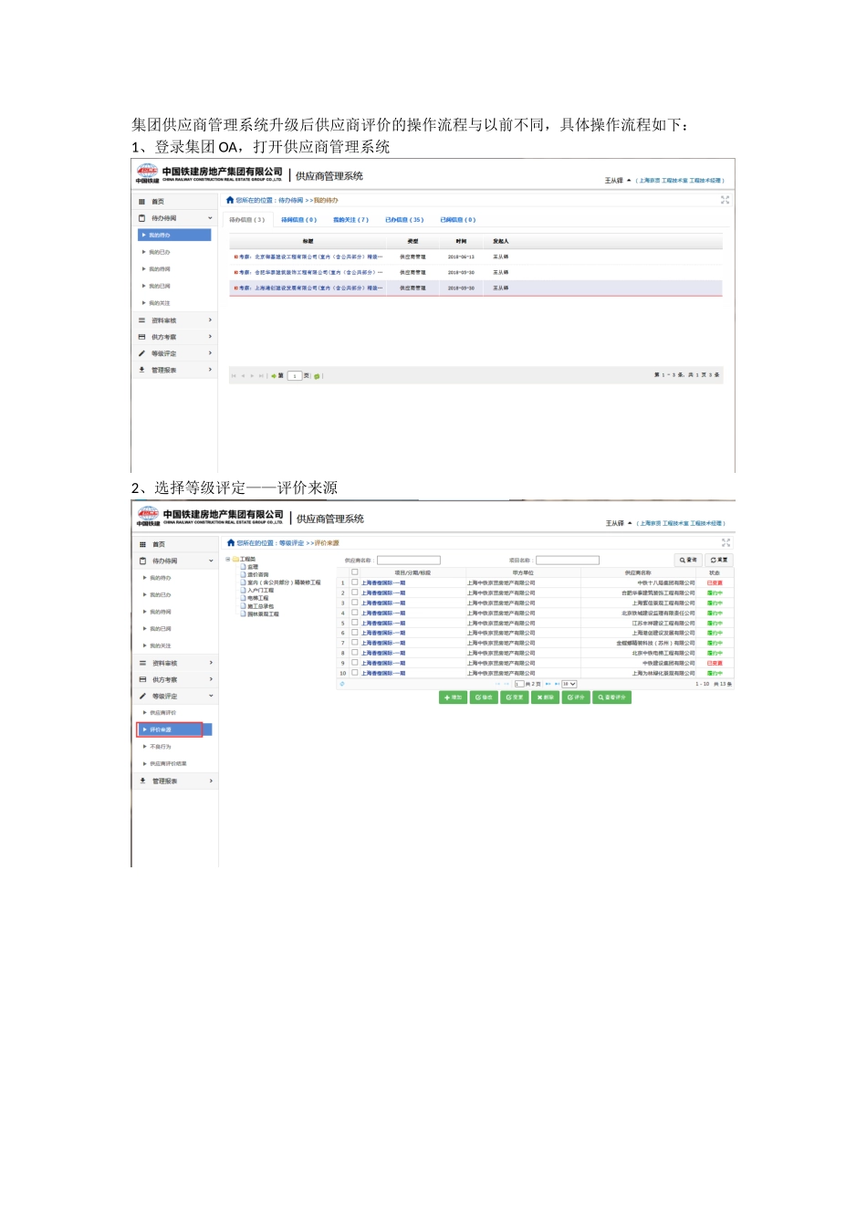Click the green 增加 button
The height and width of the screenshot is (1227, 867).
tap(454, 697)
